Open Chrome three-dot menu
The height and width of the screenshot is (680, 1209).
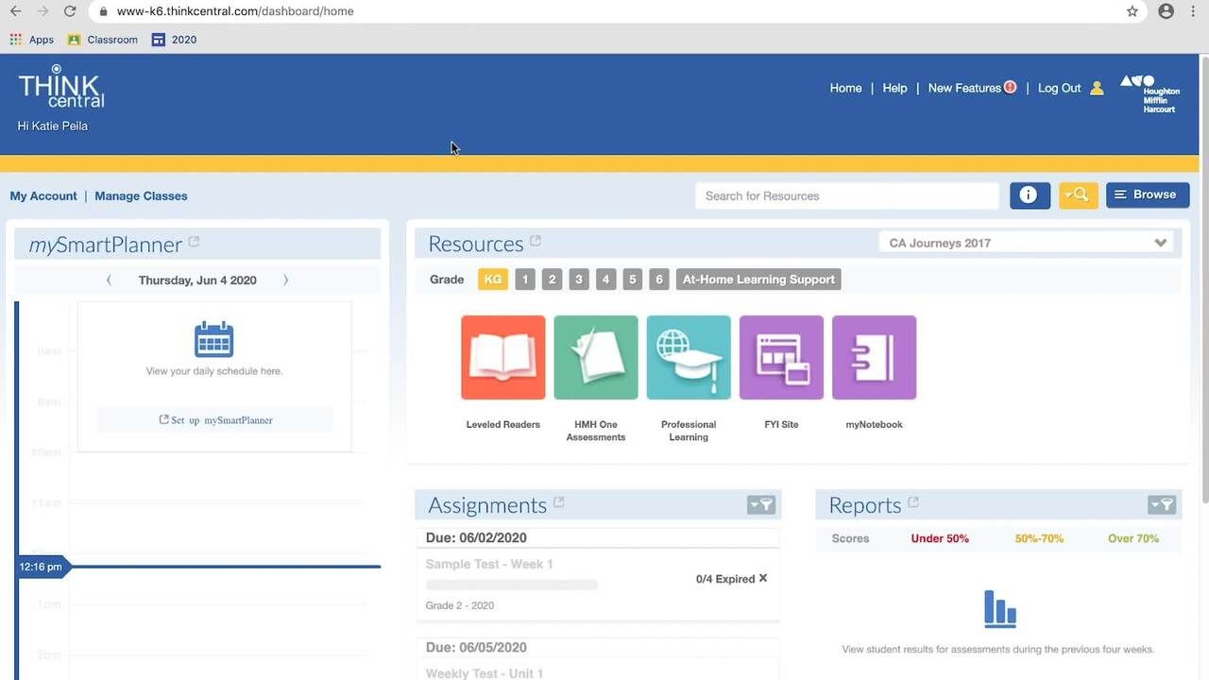pos(1194,11)
